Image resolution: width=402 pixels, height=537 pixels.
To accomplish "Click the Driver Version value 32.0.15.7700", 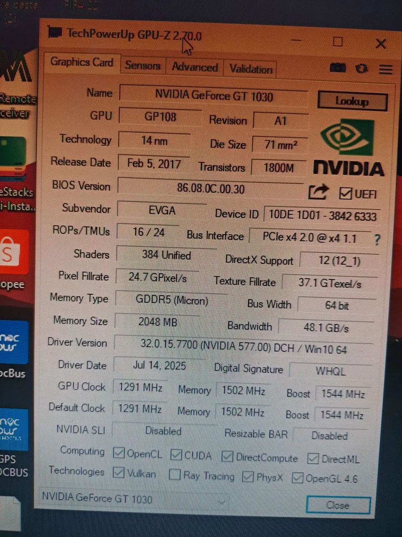I will pyautogui.click(x=243, y=347).
